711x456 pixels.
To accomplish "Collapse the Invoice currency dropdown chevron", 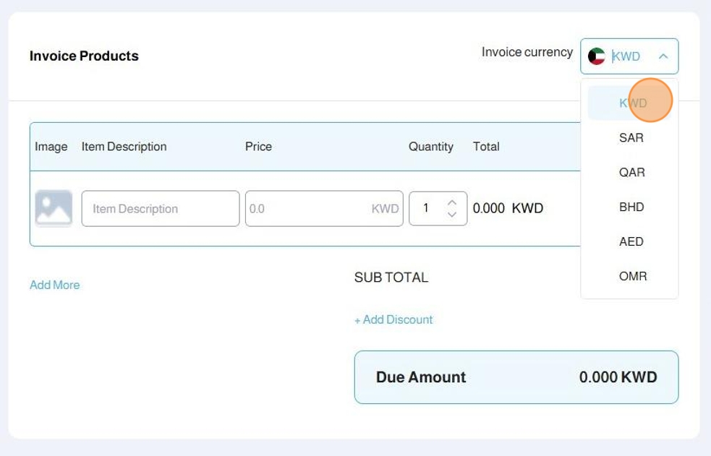I will click(x=663, y=56).
